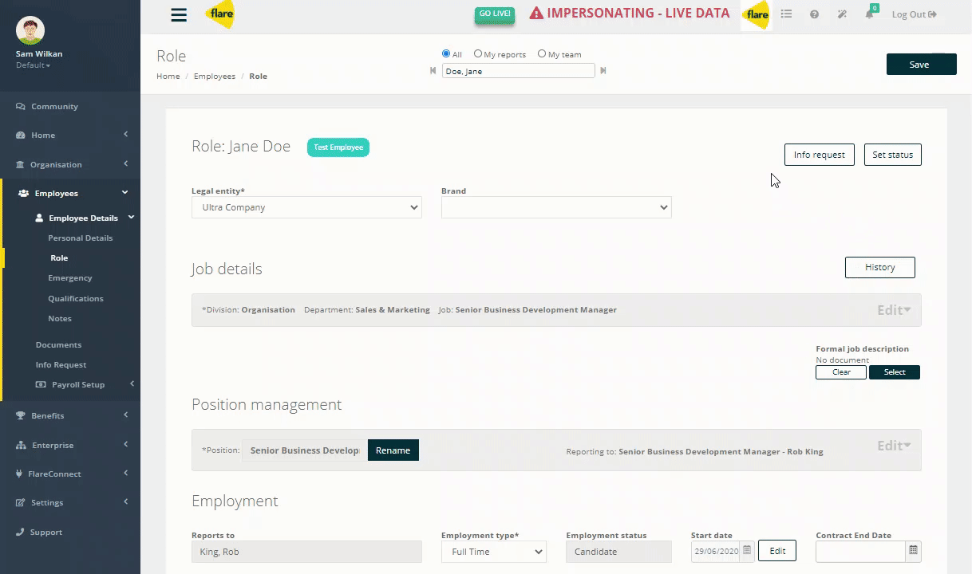Click the GO LIVE! button
Viewport: 972px width, 574px height.
(x=495, y=14)
